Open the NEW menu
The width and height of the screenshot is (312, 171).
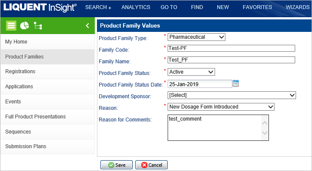[x=223, y=7]
